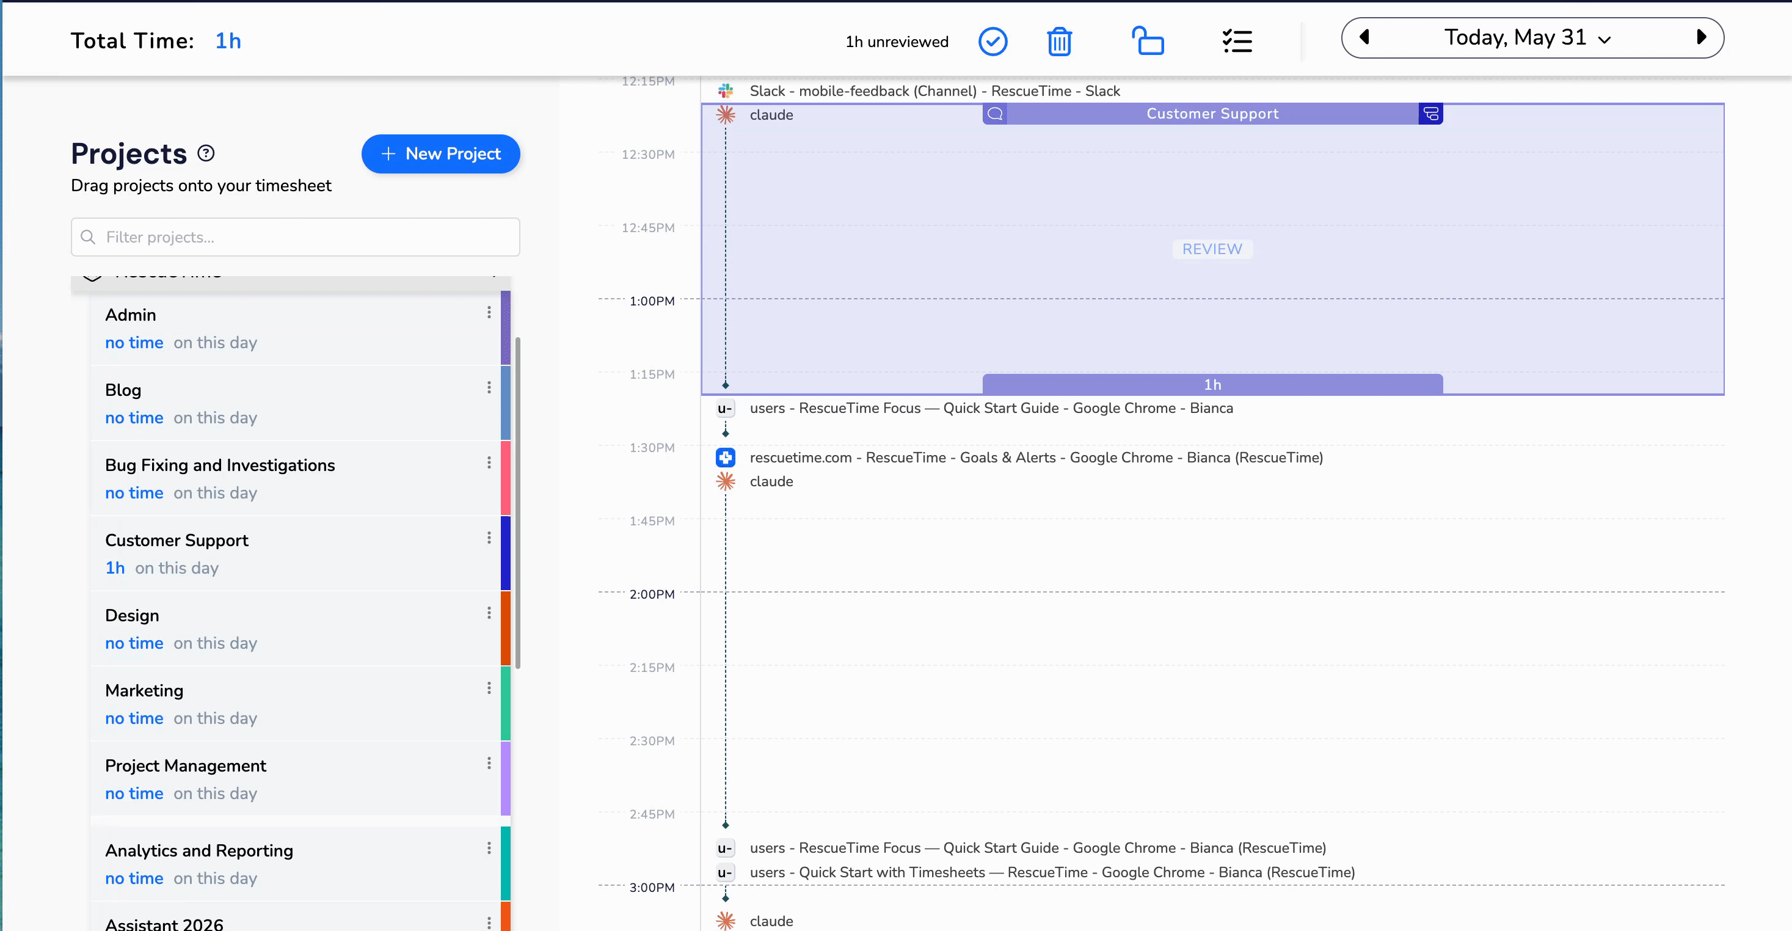
Task: Click the 1h unreviewed label
Action: [x=897, y=42]
